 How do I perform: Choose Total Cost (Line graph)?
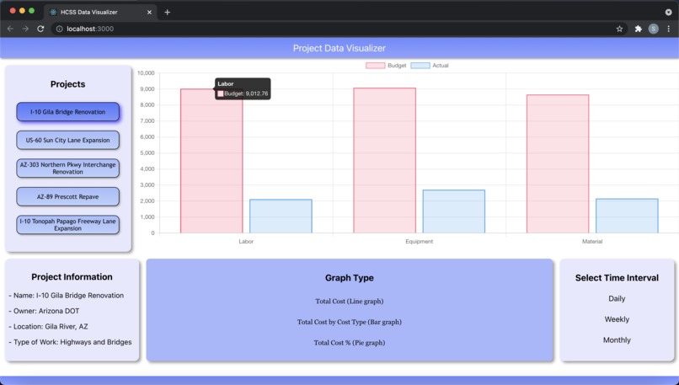pos(350,301)
